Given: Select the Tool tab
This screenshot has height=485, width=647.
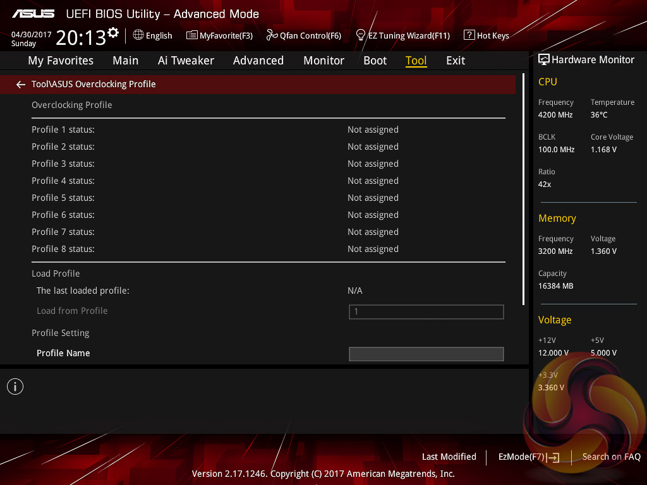Looking at the screenshot, I should click(x=416, y=61).
